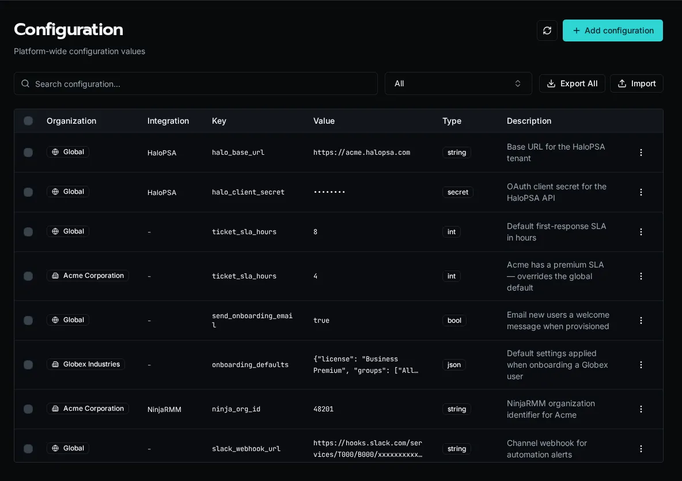Viewport: 682px width, 481px height.
Task: Click building icon in ninja_org_id row badge
Action: click(55, 409)
